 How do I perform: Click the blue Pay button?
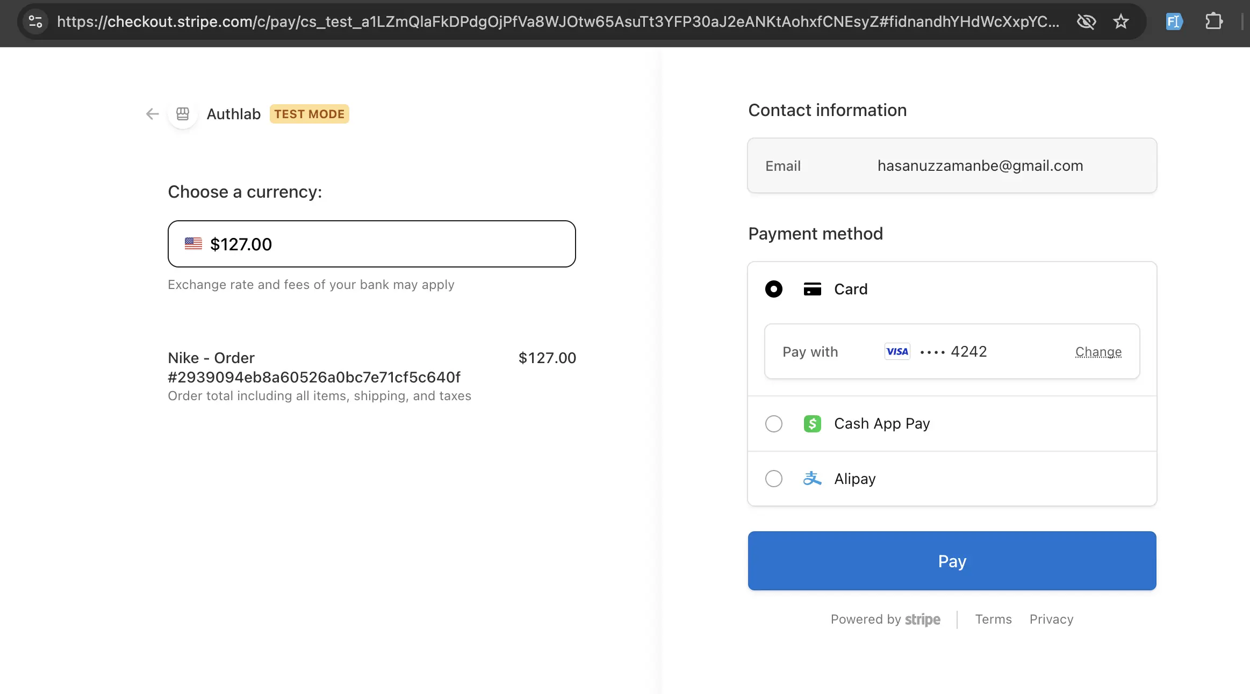pos(951,561)
